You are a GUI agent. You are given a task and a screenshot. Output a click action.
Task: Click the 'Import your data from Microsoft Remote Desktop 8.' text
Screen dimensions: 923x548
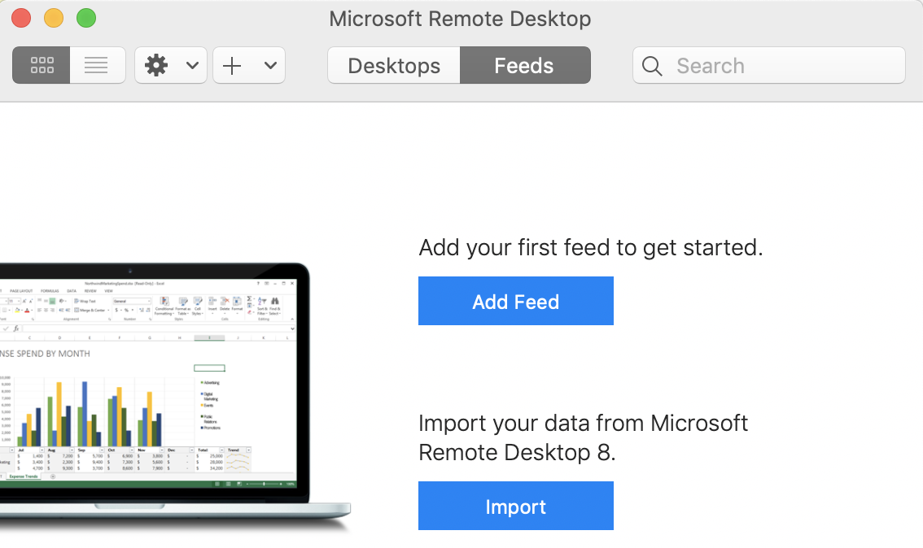click(x=583, y=437)
